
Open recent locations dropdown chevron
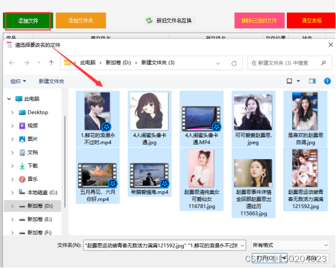(39, 63)
